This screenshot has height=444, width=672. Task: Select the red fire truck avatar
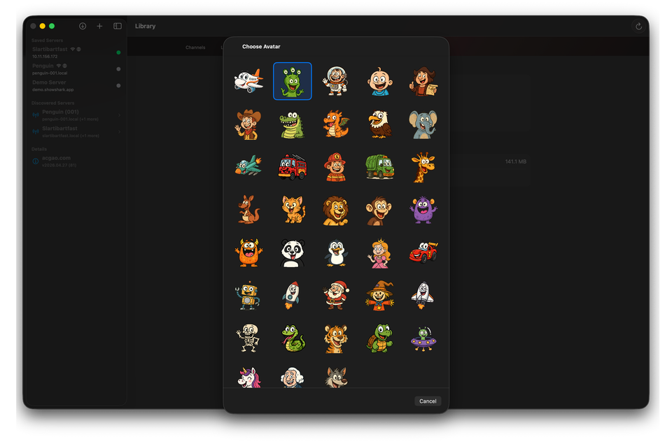click(292, 166)
